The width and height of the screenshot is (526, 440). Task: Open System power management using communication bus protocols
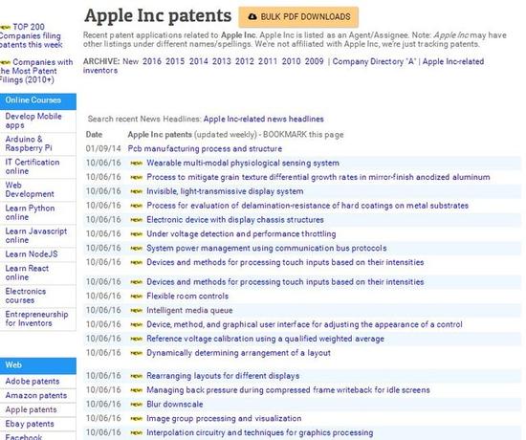(x=267, y=248)
